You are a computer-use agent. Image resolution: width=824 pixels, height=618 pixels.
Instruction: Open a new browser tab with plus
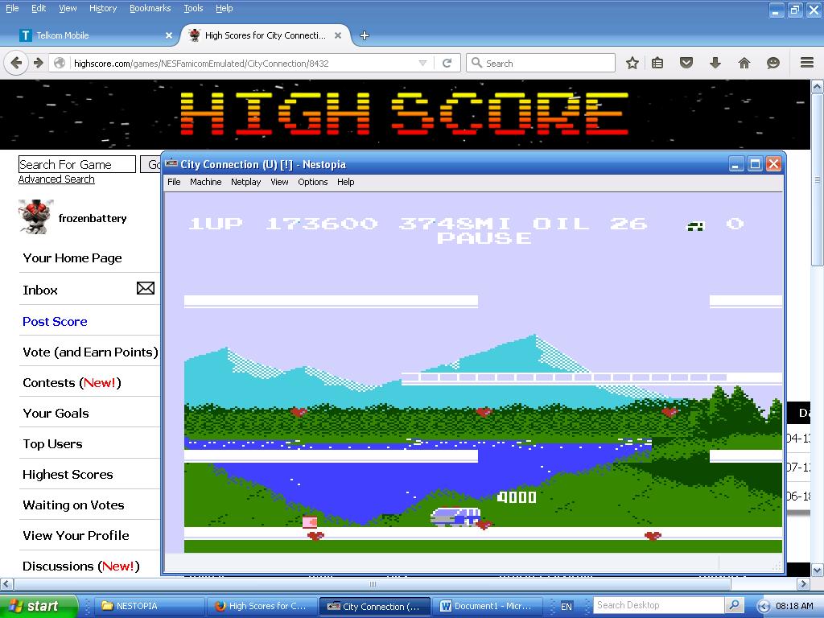(365, 35)
